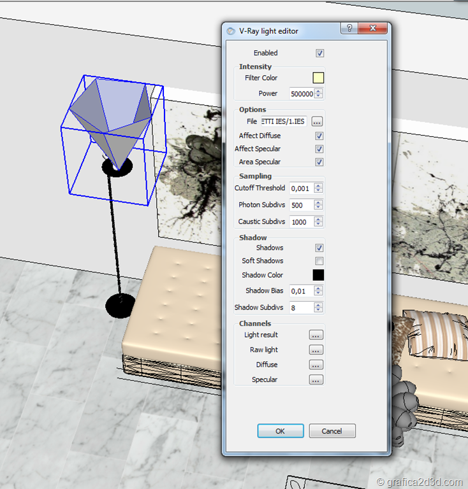Adjust Cutoff Threshold spinner arrows
The image size is (468, 489).
pyautogui.click(x=319, y=188)
